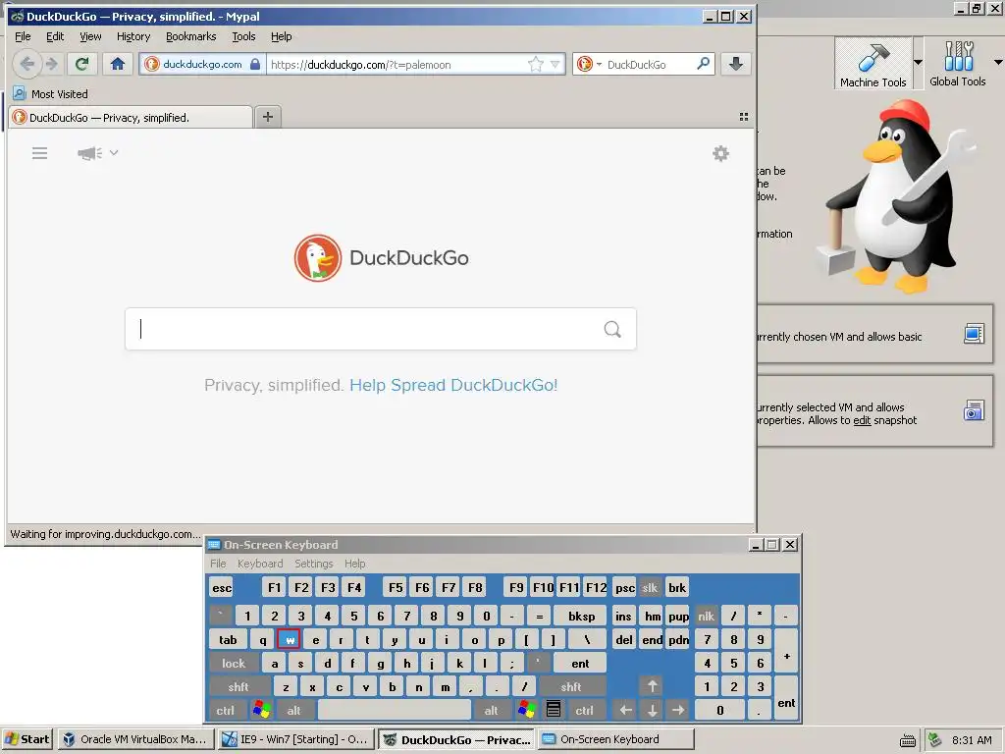This screenshot has width=1005, height=754.
Task: Open the Downloads arrow button
Action: (x=736, y=64)
